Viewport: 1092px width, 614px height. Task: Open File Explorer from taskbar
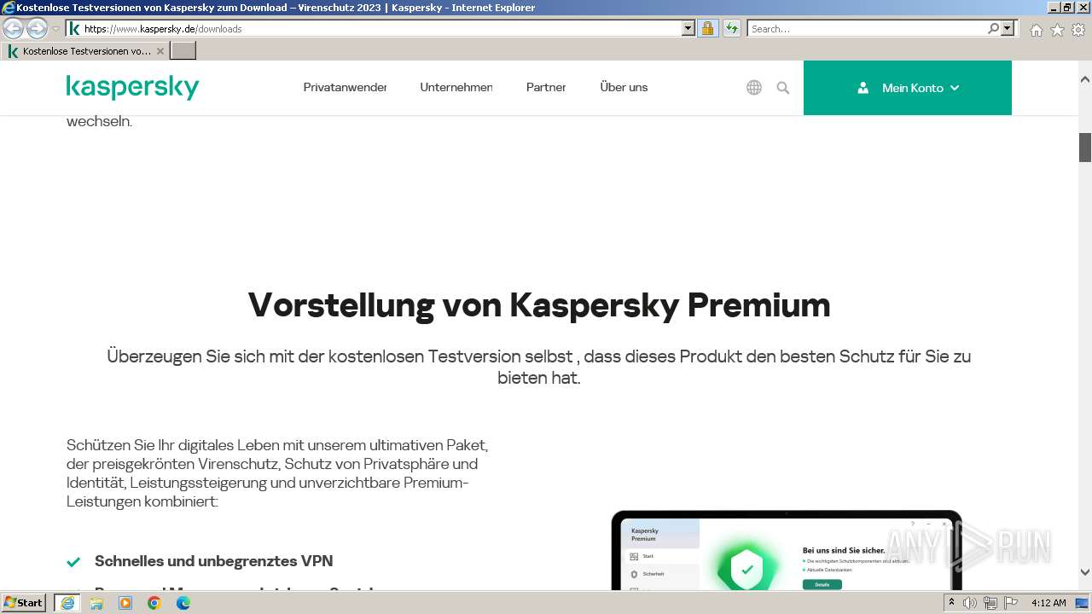pos(96,602)
